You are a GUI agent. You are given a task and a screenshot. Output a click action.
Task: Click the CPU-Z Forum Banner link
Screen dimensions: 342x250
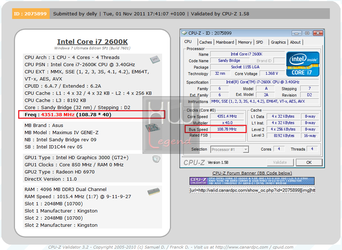[252, 173]
